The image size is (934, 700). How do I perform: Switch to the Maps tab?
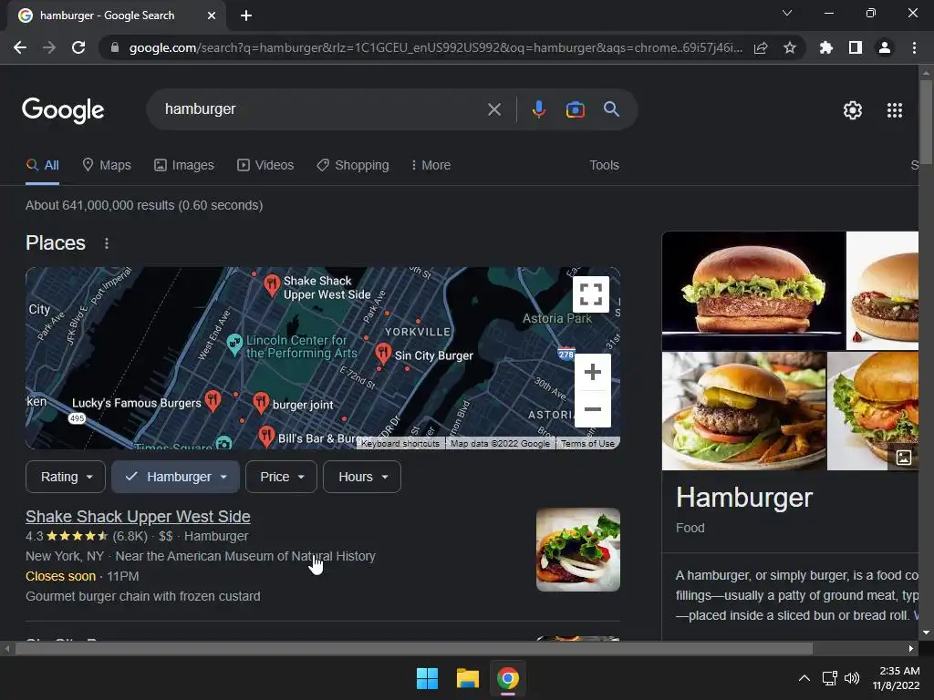point(106,165)
